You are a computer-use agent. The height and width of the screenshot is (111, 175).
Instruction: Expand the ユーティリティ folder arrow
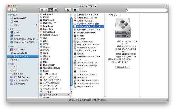pos(69,95)
